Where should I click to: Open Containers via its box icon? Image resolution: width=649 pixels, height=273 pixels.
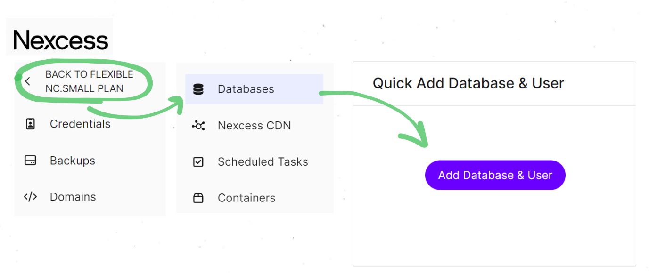tap(198, 198)
